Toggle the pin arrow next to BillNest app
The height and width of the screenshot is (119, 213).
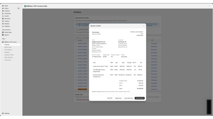coord(19,42)
